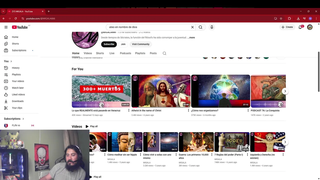
Task: Open 7 Reglas del poder thumbnail
Action: click(x=232, y=142)
